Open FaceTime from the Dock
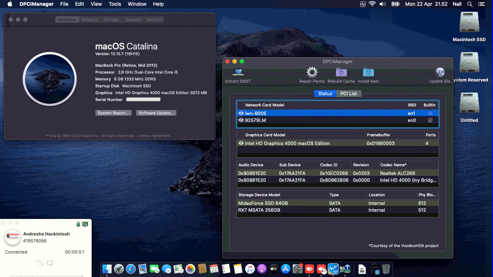Image resolution: width=493 pixels, height=277 pixels. point(154,269)
